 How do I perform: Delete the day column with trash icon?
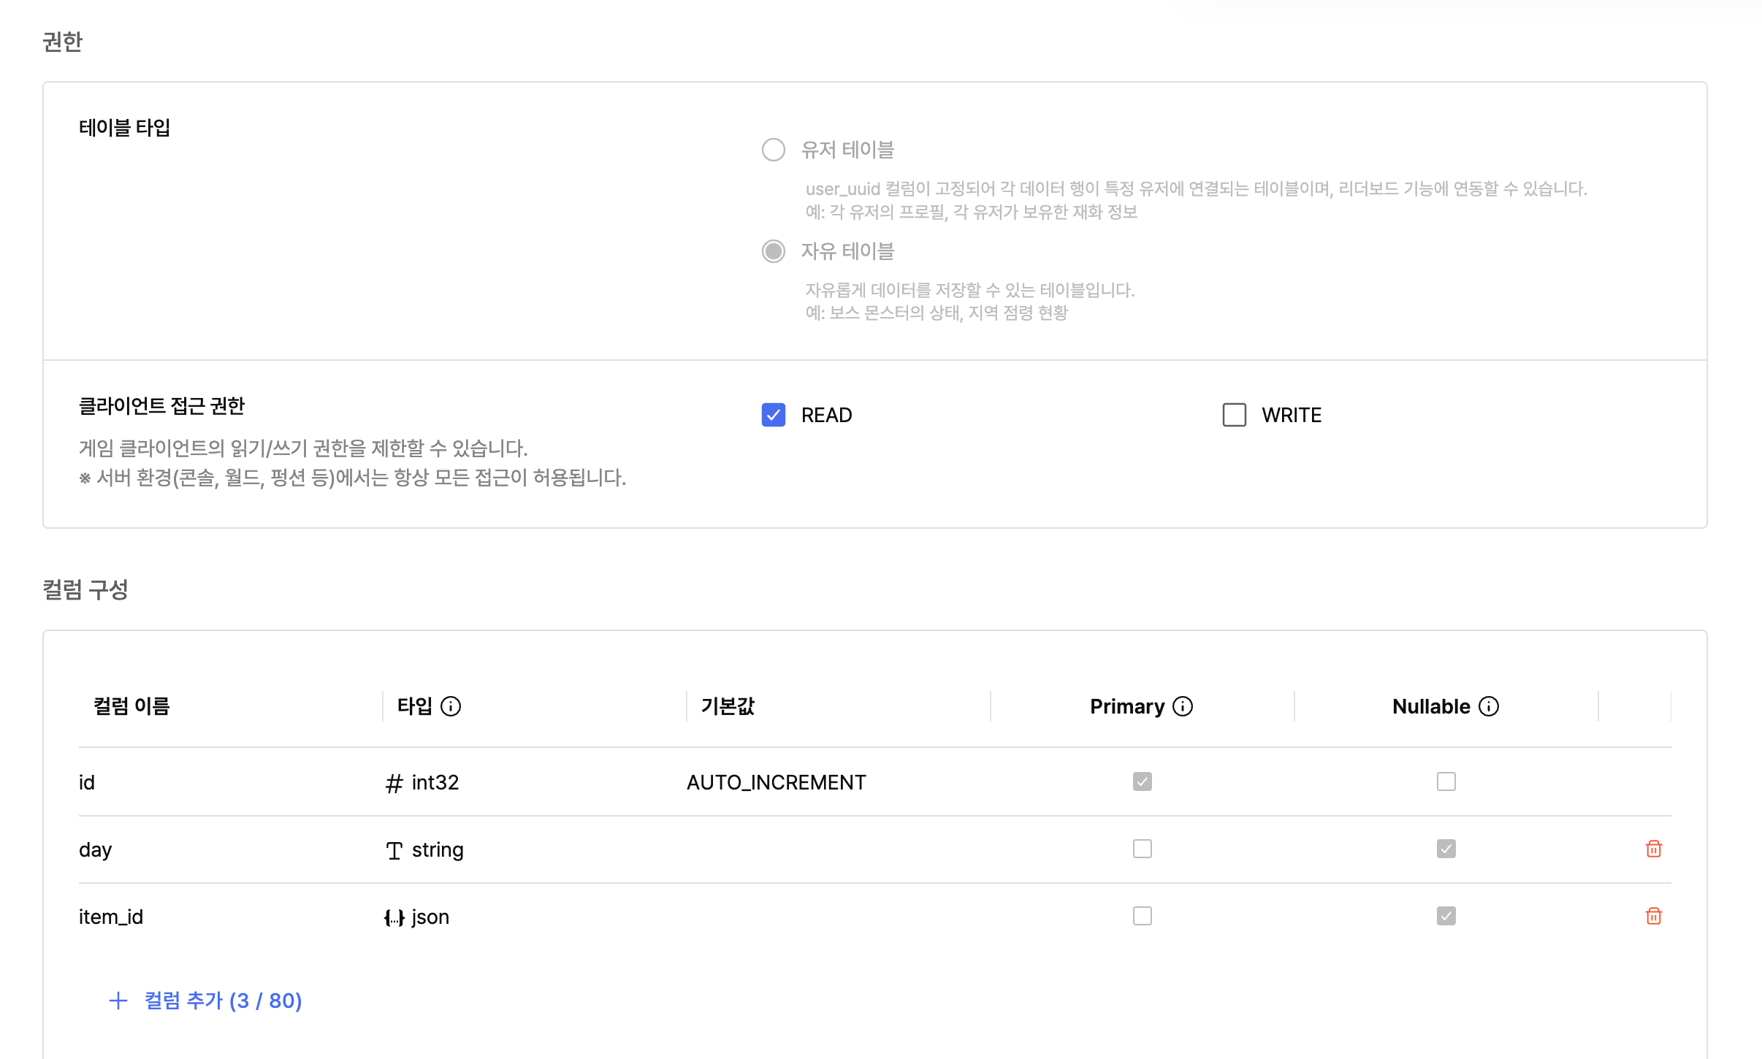coord(1654,849)
